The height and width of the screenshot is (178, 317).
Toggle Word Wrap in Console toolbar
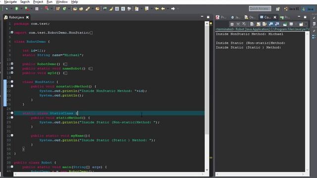(x=264, y=24)
